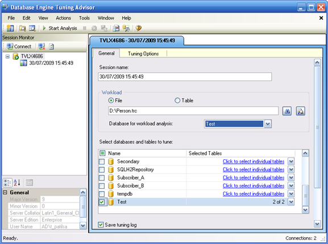This screenshot has width=328, height=244.
Task: Click the D:\Person.trc workload path field
Action: (x=193, y=111)
